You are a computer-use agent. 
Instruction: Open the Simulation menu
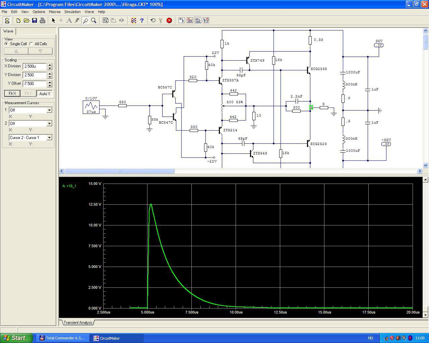tap(72, 12)
